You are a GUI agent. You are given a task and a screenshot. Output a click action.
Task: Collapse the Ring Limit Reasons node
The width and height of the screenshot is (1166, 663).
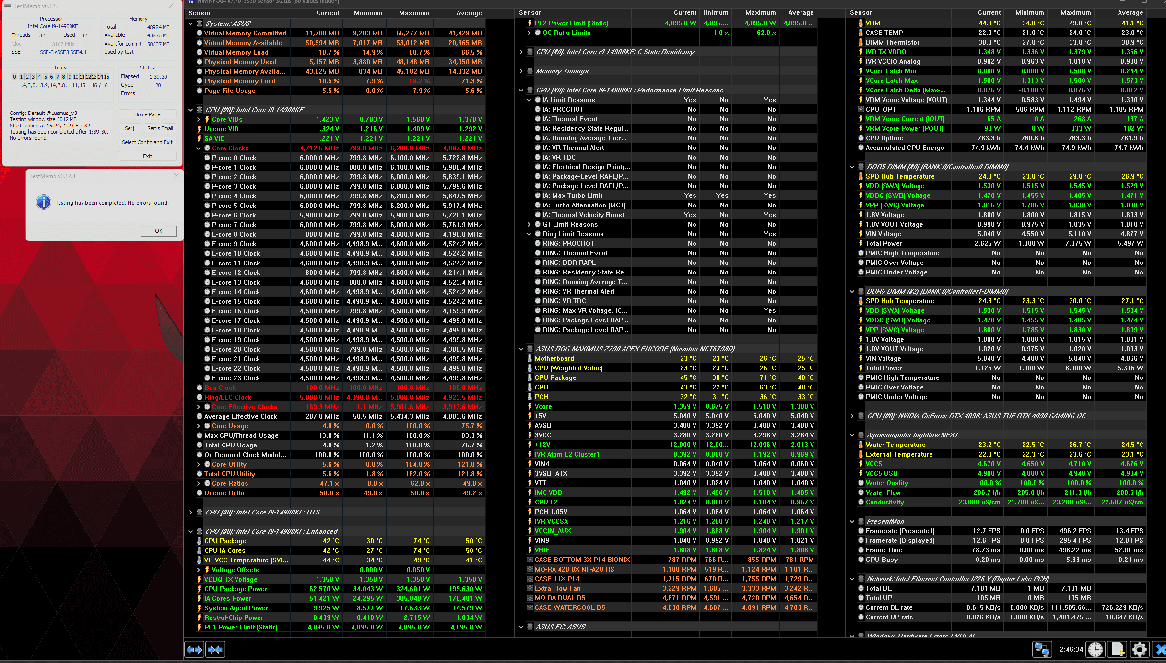coord(529,234)
